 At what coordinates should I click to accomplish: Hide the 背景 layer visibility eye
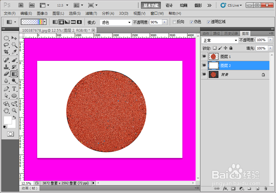[204, 74]
